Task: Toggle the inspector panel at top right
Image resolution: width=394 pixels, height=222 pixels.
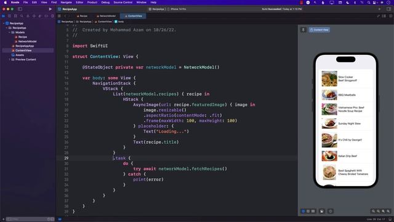Action: pos(388,9)
